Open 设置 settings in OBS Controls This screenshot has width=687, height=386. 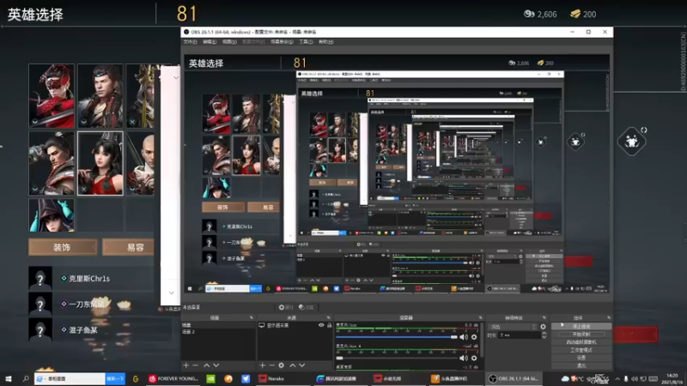coord(581,358)
